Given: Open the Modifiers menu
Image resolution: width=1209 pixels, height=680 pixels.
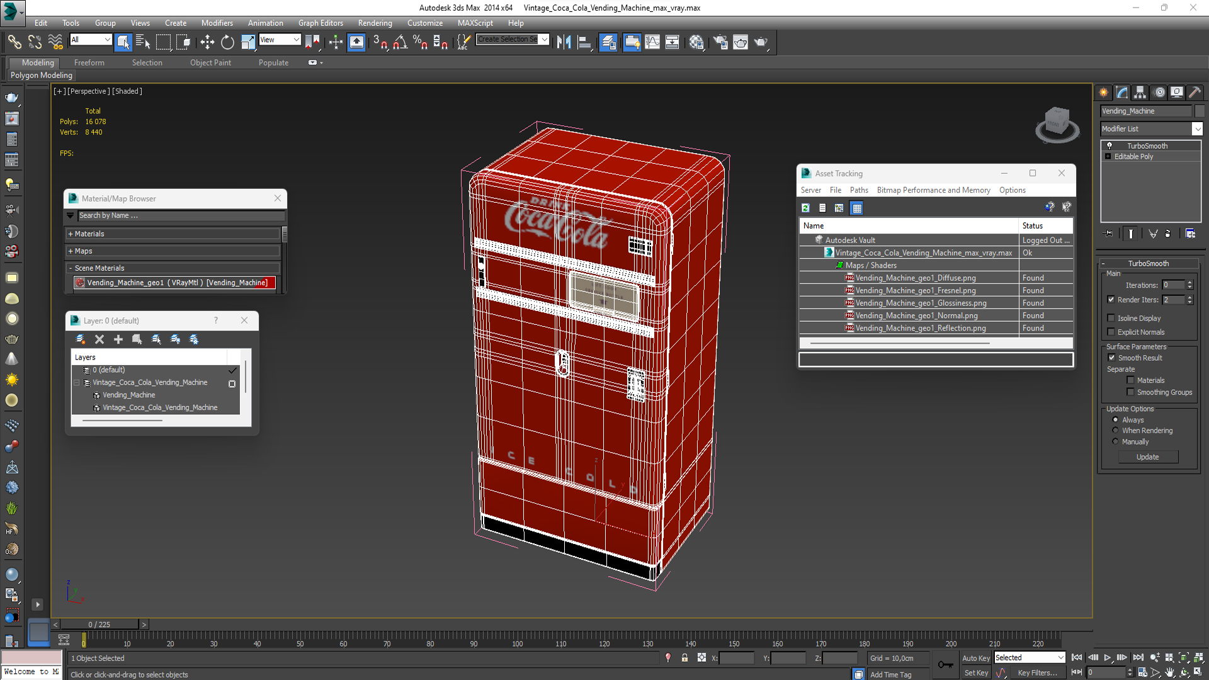Looking at the screenshot, I should click(x=217, y=23).
